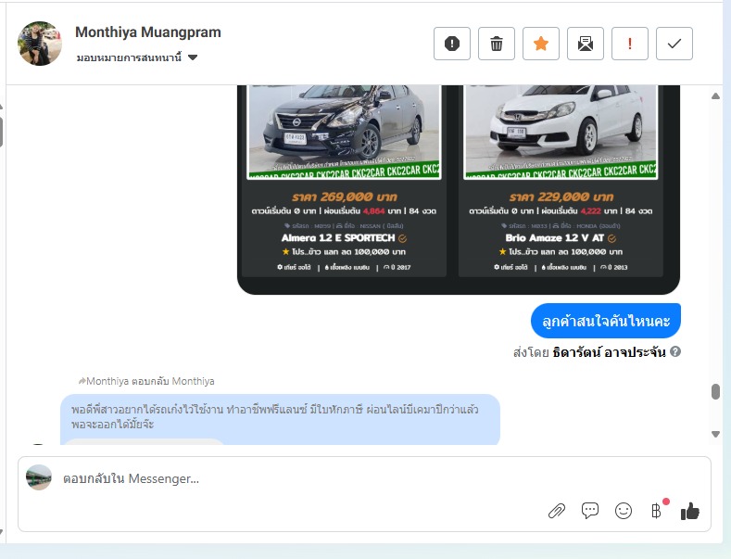Viewport: 731px width, 559px height.
Task: Mark conversation done with the checkmark button
Action: click(x=674, y=44)
